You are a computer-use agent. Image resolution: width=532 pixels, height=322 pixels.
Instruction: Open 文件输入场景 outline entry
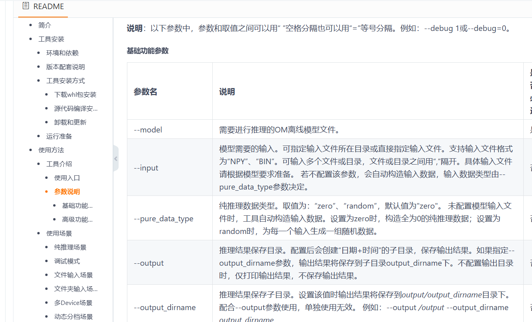[x=73, y=275]
